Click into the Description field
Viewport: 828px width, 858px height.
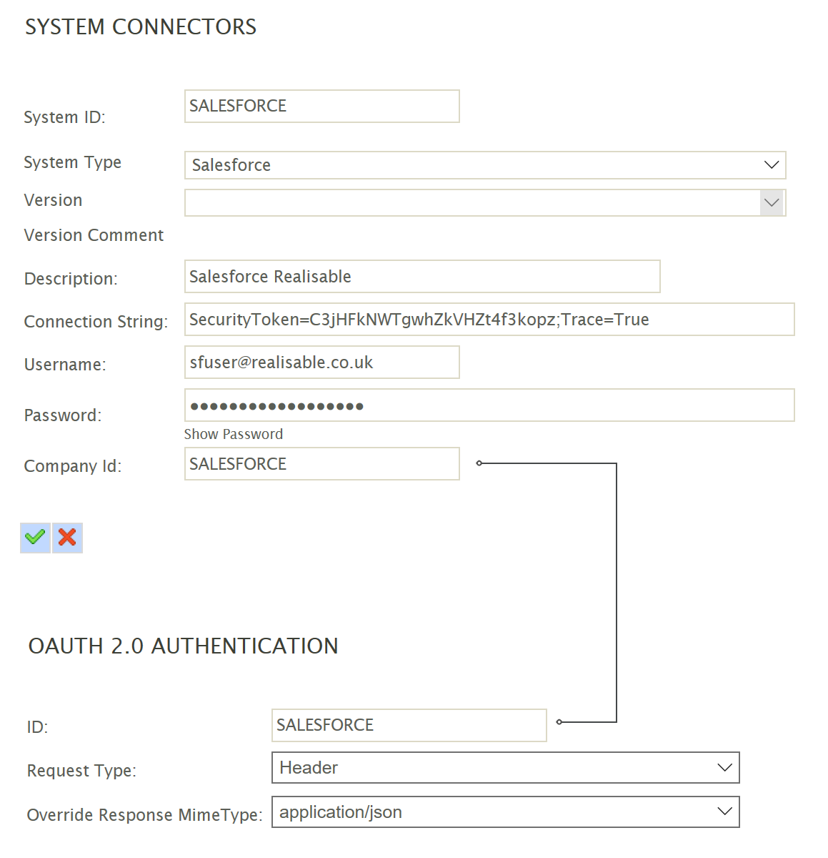click(422, 277)
